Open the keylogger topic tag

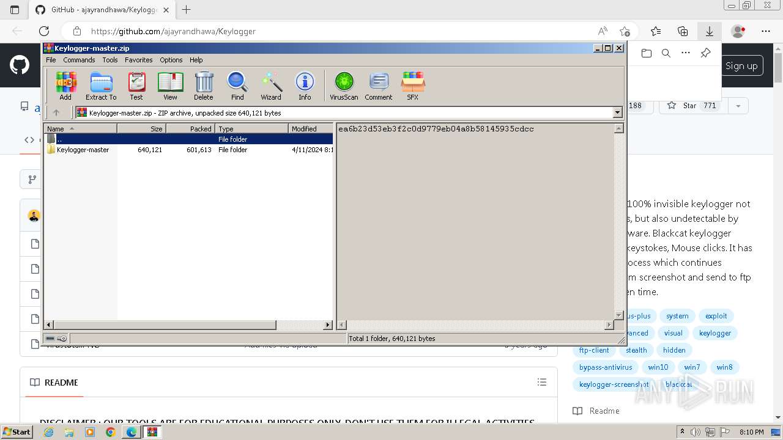pyautogui.click(x=715, y=333)
